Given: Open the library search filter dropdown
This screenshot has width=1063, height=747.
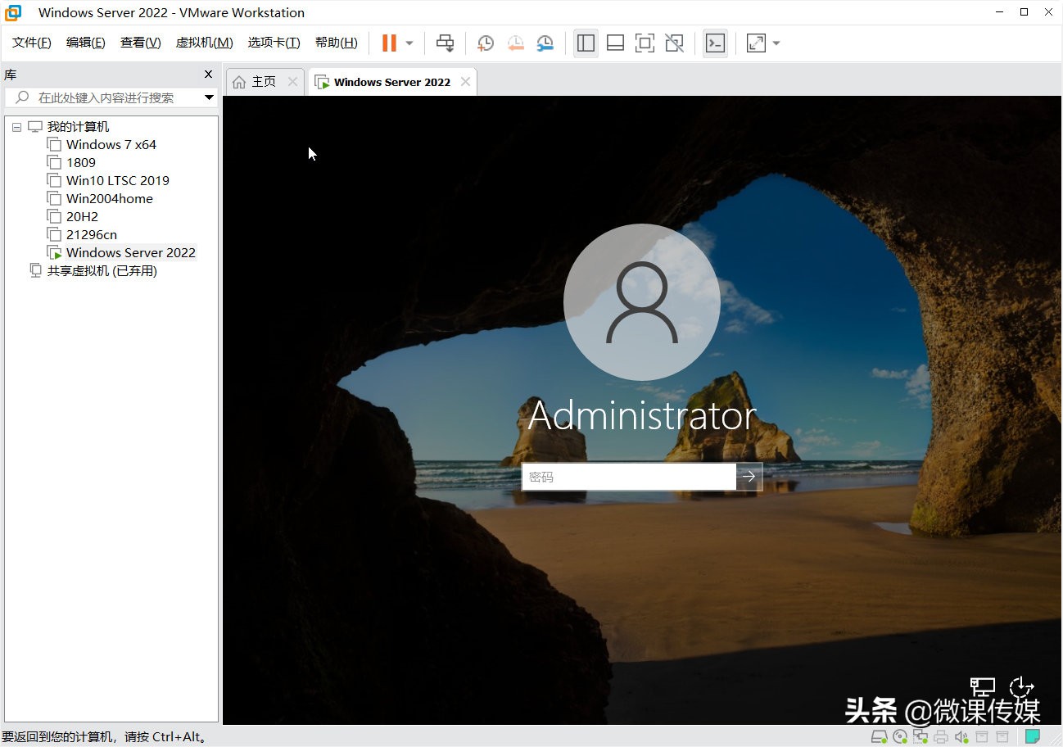Looking at the screenshot, I should 210,97.
